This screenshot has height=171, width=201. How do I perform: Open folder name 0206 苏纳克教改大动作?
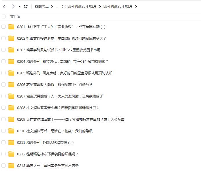(55, 85)
